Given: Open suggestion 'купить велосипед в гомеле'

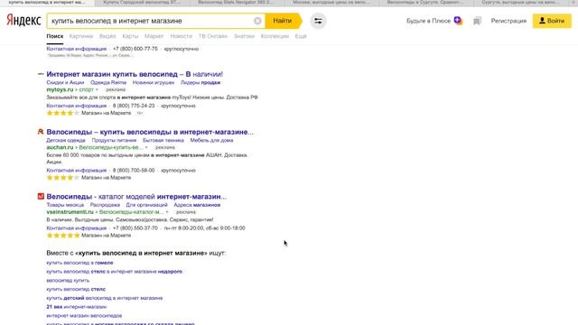Looking at the screenshot, I should [79, 263].
